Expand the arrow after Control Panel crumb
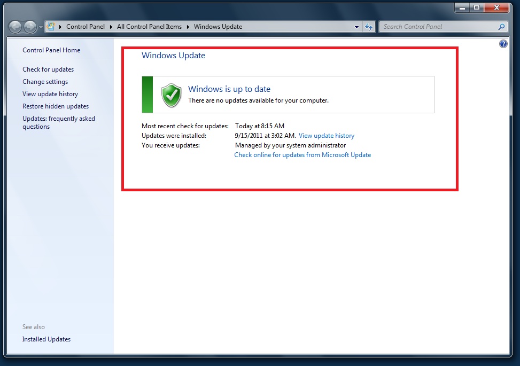 tap(111, 27)
